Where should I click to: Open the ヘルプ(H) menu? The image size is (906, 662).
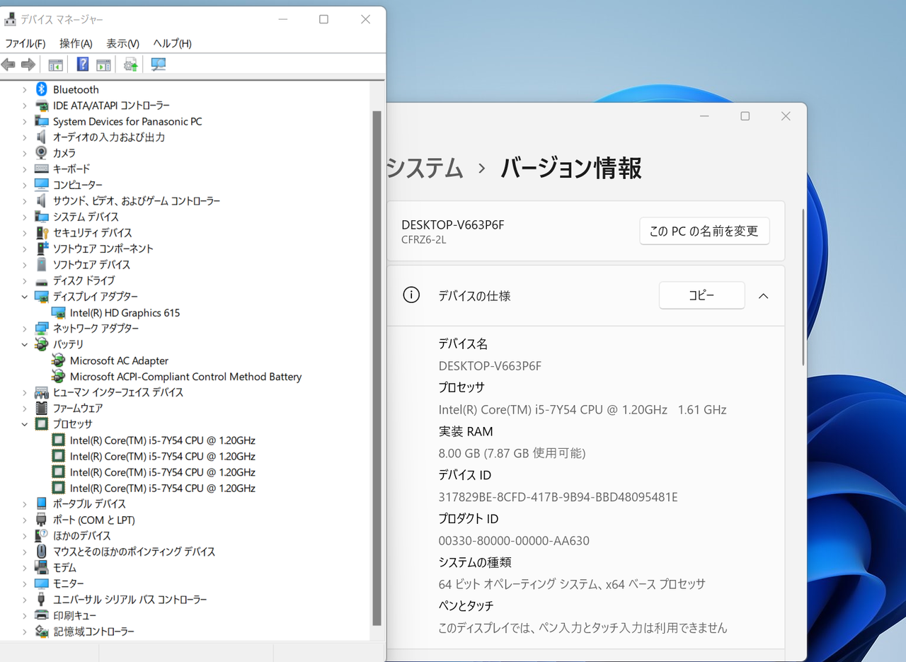pyautogui.click(x=172, y=43)
